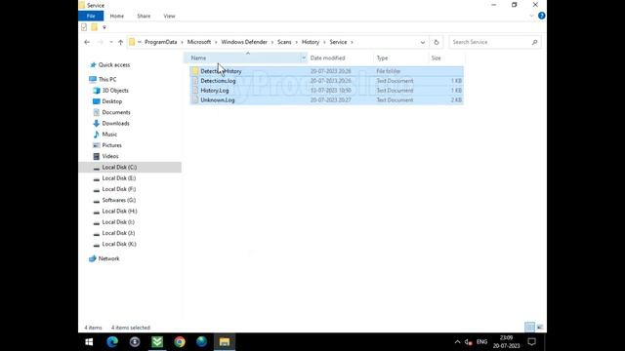Click History in the address path
Image resolution: width=625 pixels, height=351 pixels.
pyautogui.click(x=311, y=42)
